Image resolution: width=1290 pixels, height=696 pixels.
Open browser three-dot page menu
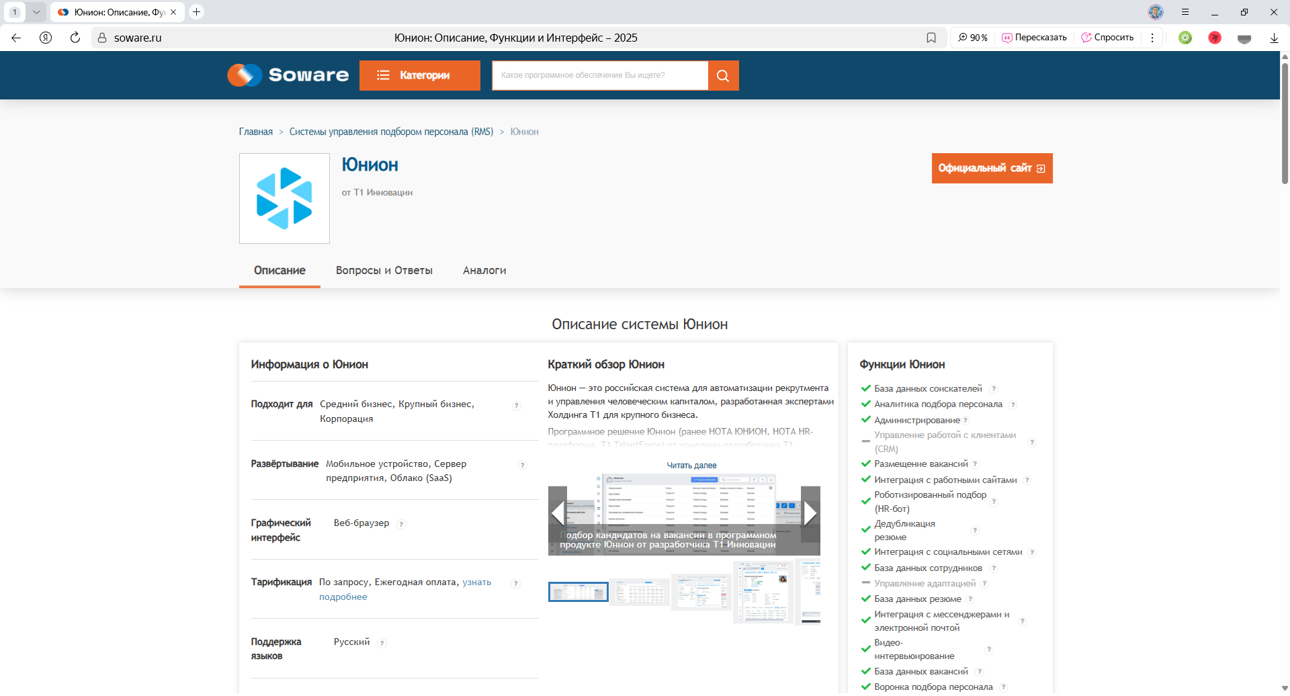pyautogui.click(x=1152, y=38)
